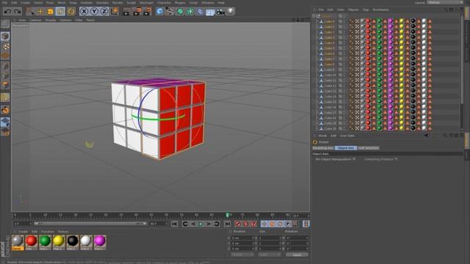Screen dimensions: 470x264
Task: Toggle Position keyframe recording
Action: click(x=264, y=224)
